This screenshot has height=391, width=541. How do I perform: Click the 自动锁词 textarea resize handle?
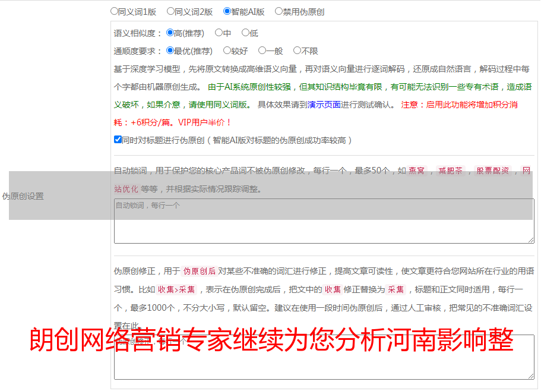pos(531,240)
